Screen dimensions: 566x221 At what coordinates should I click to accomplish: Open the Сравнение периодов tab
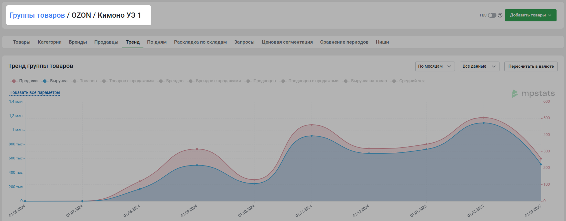(344, 42)
